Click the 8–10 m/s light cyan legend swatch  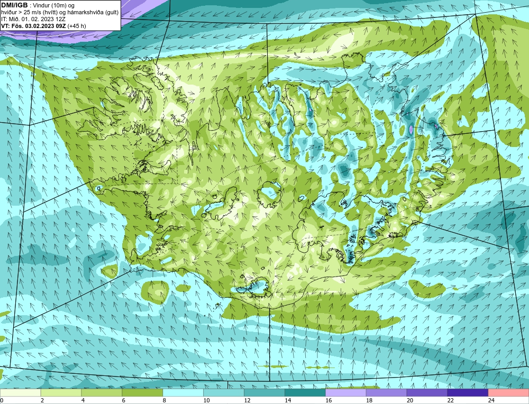[183, 393]
